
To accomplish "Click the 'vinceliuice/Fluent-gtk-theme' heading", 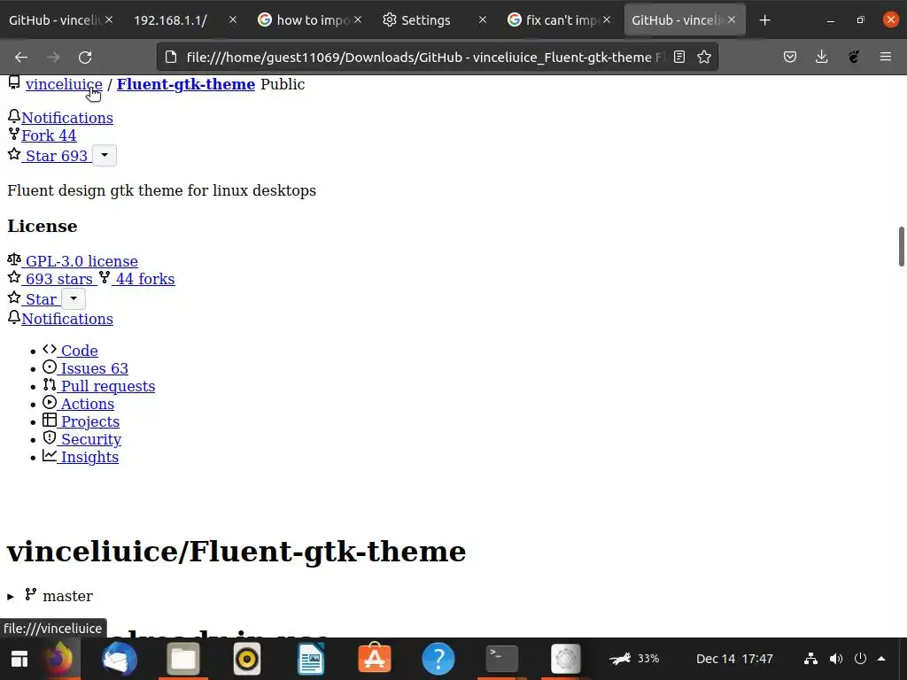I will (x=236, y=551).
